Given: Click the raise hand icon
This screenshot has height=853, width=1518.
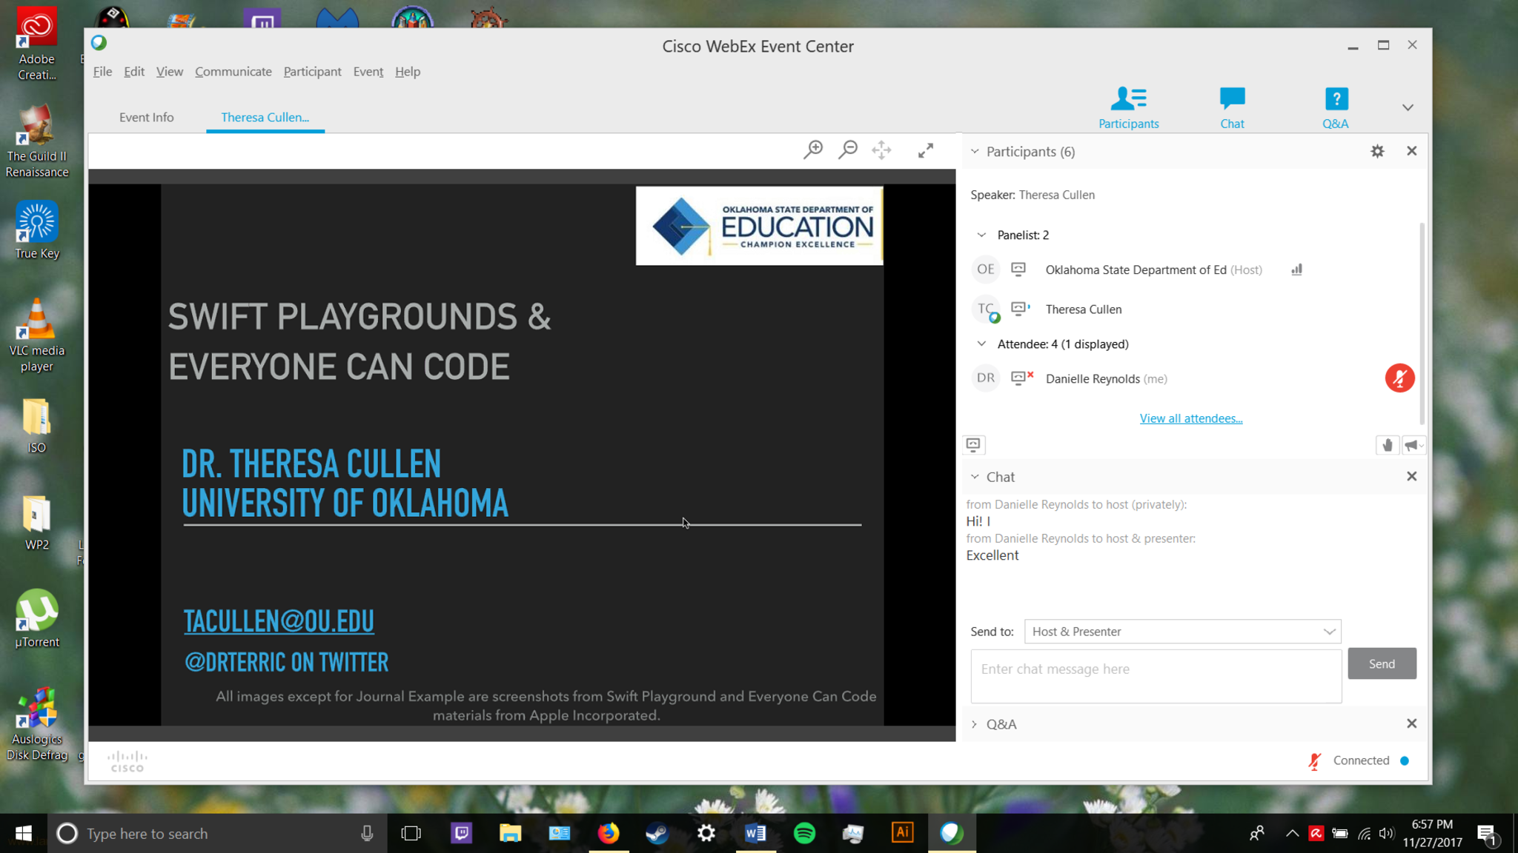Looking at the screenshot, I should (1387, 445).
